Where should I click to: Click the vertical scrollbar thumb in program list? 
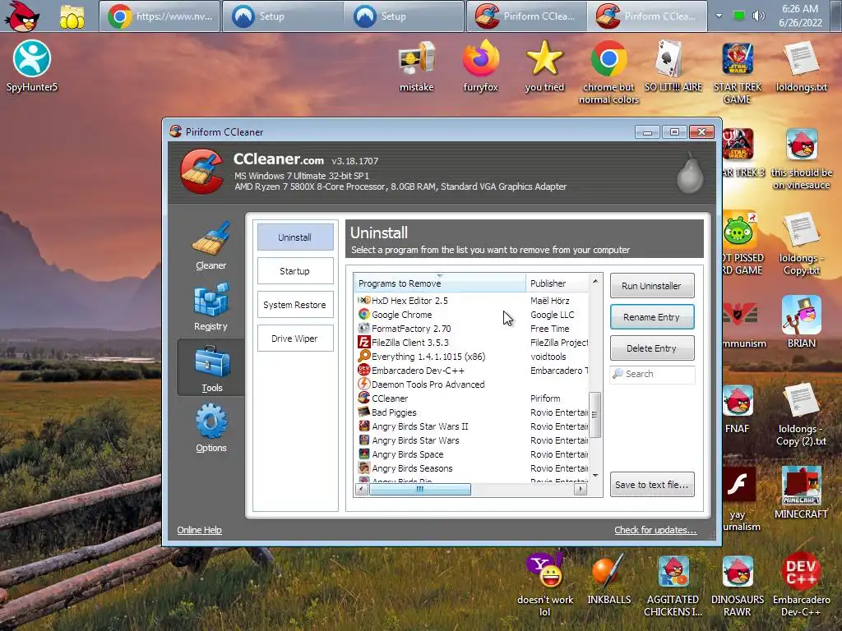(594, 415)
